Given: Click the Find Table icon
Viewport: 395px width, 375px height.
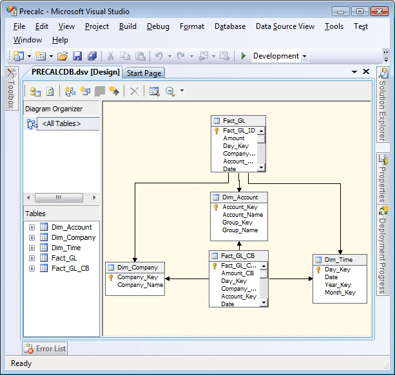Looking at the screenshot, I should click(154, 91).
